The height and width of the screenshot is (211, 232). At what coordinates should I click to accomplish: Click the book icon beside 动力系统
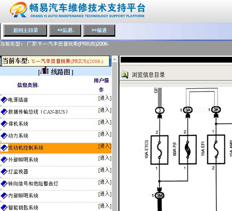point(4,136)
